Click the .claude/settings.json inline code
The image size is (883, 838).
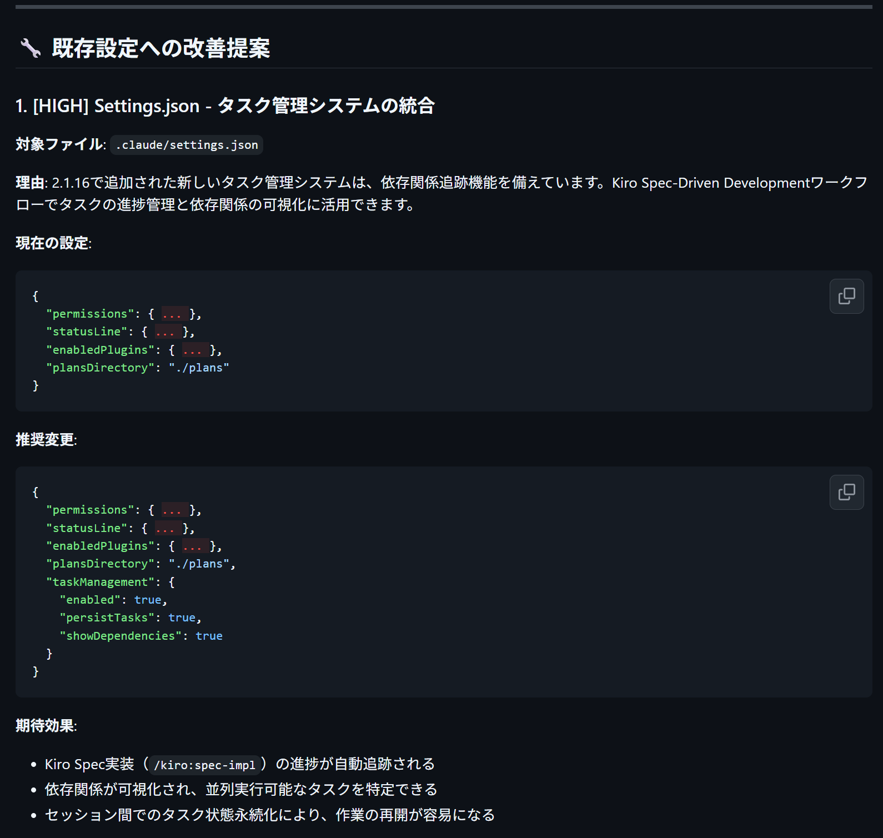tap(187, 145)
